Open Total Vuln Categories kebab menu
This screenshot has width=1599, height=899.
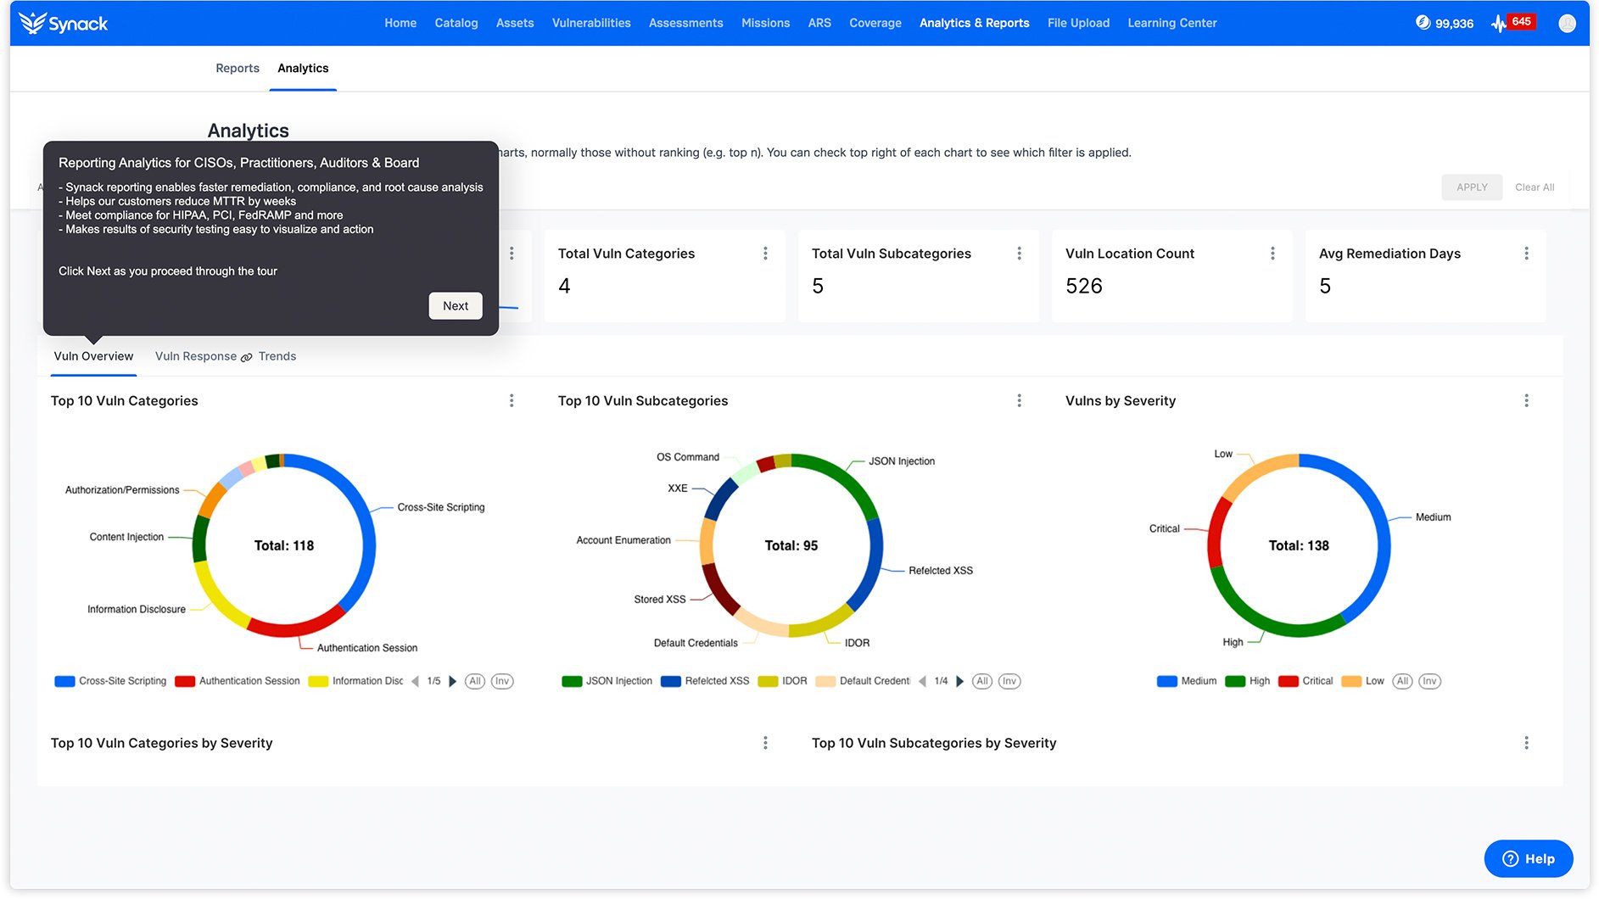point(765,254)
